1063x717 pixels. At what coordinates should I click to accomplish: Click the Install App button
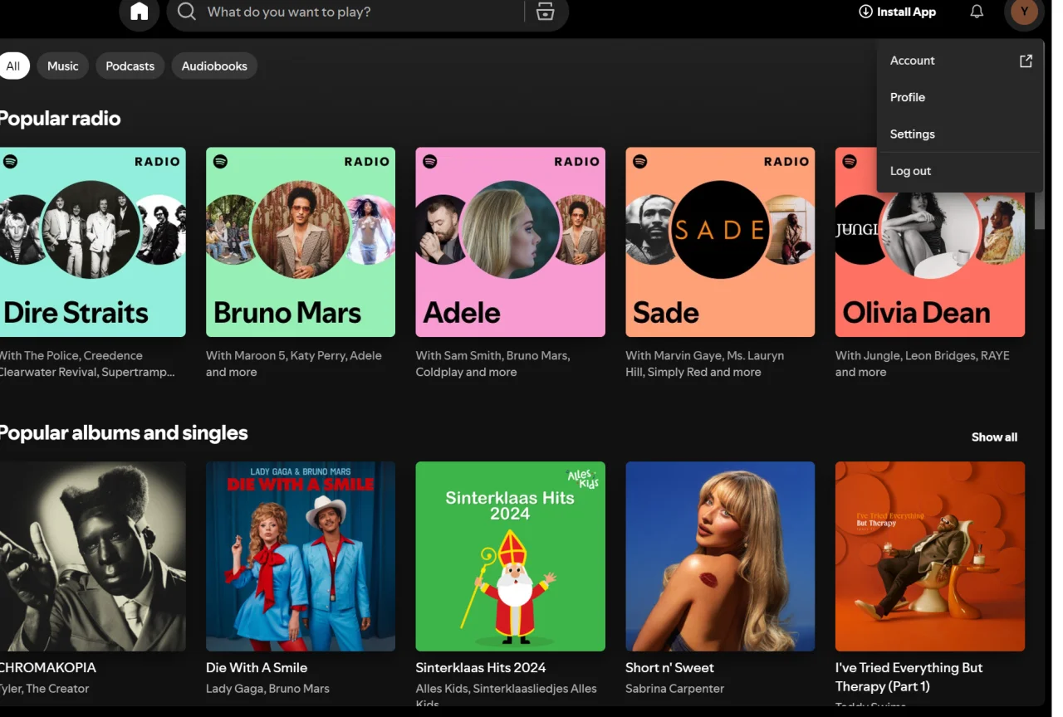pos(898,12)
